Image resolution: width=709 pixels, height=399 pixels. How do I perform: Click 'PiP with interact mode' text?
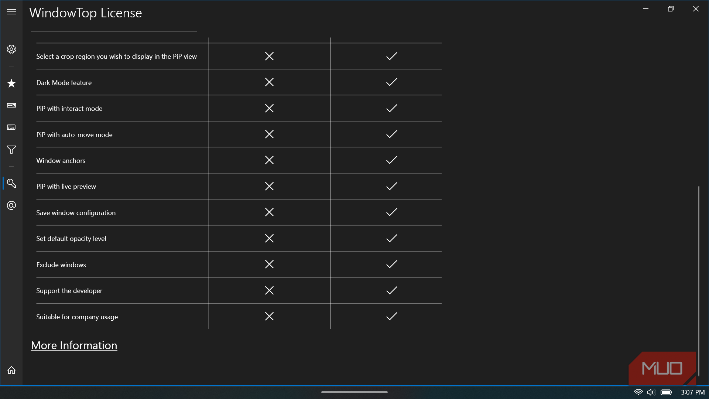[69, 109]
